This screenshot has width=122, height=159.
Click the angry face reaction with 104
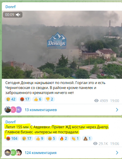(x=12, y=138)
